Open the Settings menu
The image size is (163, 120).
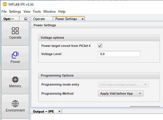[x=15, y=11]
